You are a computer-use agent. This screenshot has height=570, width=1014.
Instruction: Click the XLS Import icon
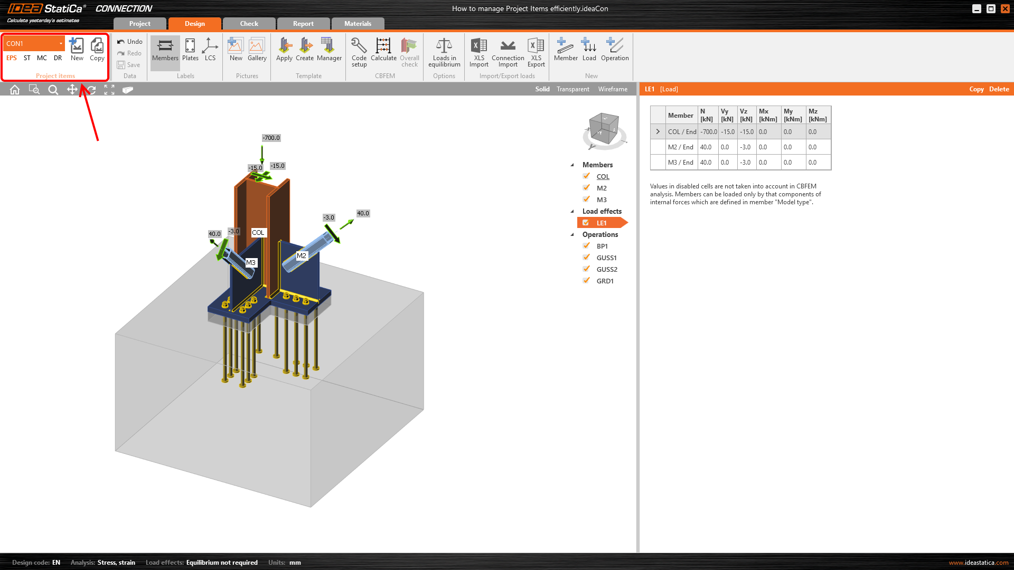[478, 46]
